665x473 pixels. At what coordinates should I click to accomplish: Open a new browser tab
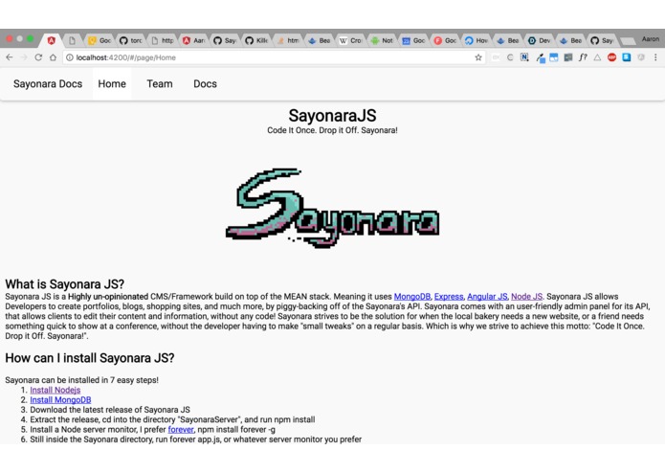(x=628, y=41)
